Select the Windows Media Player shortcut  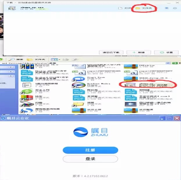point(91,85)
